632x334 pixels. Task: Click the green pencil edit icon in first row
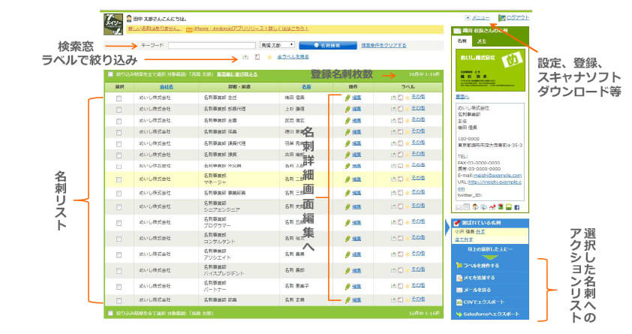tap(348, 98)
